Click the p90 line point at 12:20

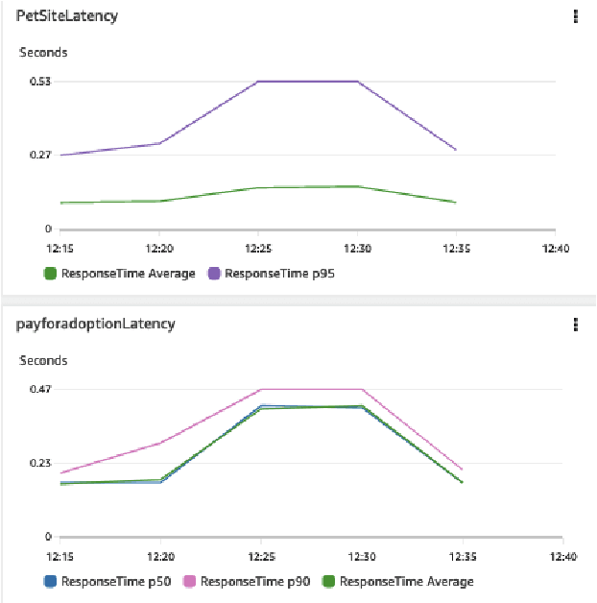pyautogui.click(x=158, y=443)
